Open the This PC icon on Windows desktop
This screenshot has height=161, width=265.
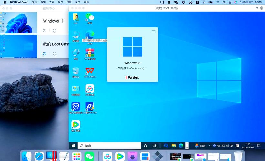[x=76, y=36]
